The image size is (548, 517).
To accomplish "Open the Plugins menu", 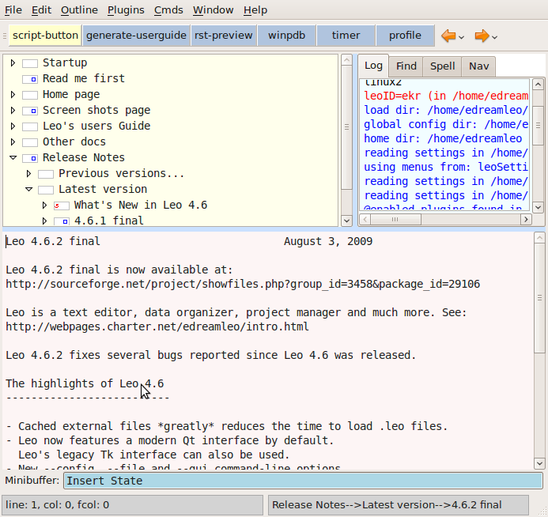I will 126,10.
